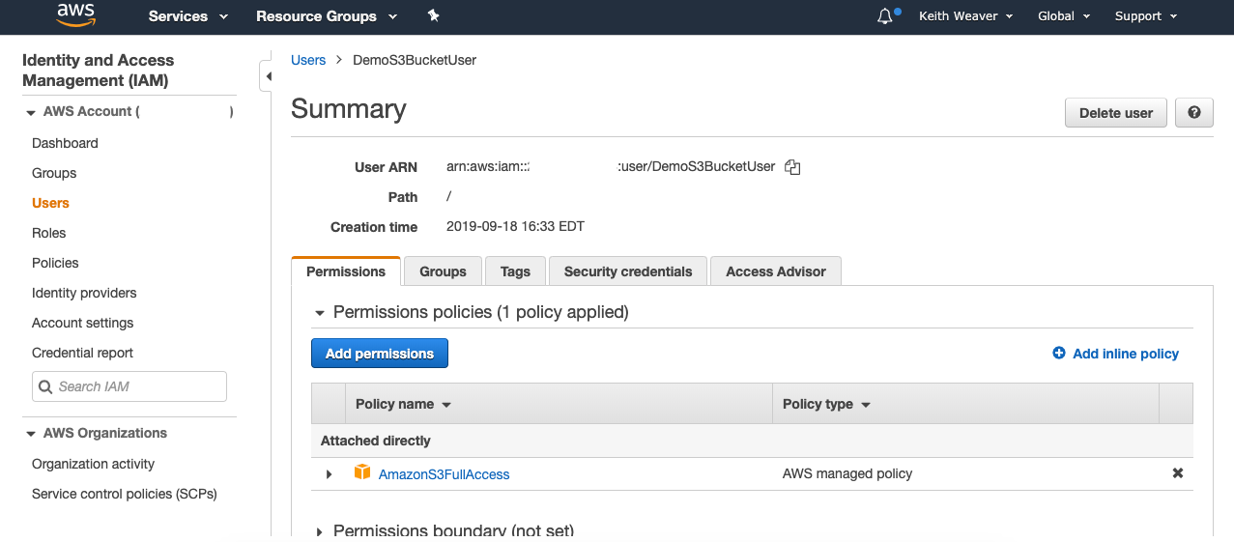
Task: Expand the AmazonS3FullAccess policy row
Action: pyautogui.click(x=330, y=474)
